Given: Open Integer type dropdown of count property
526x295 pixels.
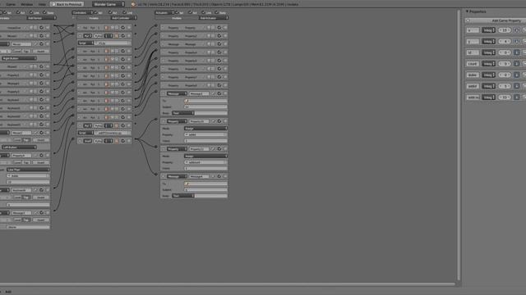Looking at the screenshot, I should pyautogui.click(x=488, y=64).
